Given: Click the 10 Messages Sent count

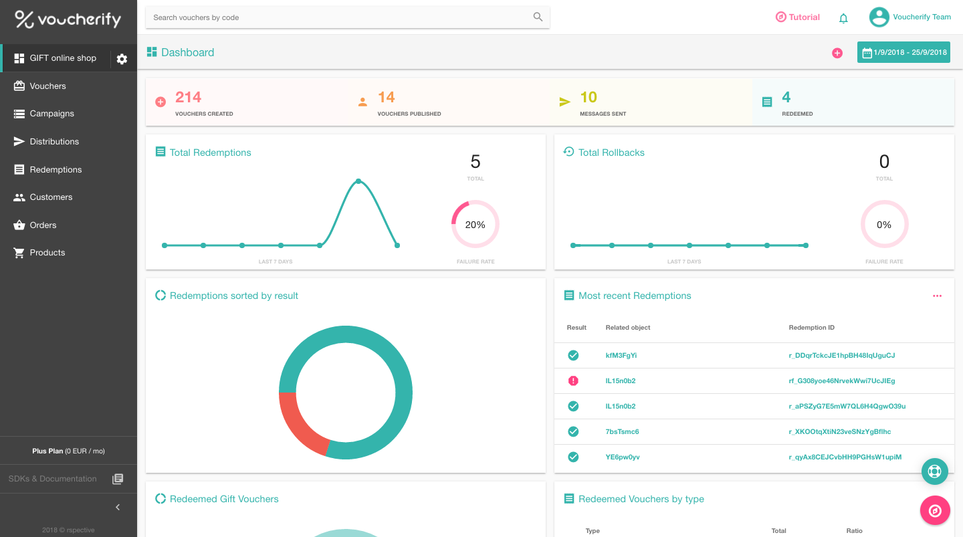Looking at the screenshot, I should [588, 98].
